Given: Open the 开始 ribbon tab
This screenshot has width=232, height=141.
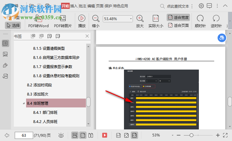Looking at the screenshot, I should (x=65, y=6).
